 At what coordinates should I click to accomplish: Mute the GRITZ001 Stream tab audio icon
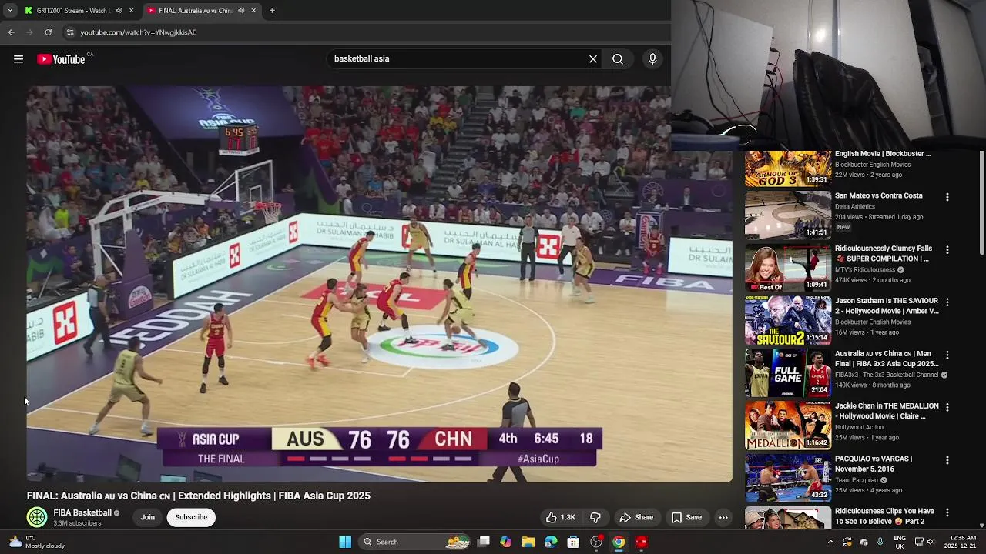point(119,11)
